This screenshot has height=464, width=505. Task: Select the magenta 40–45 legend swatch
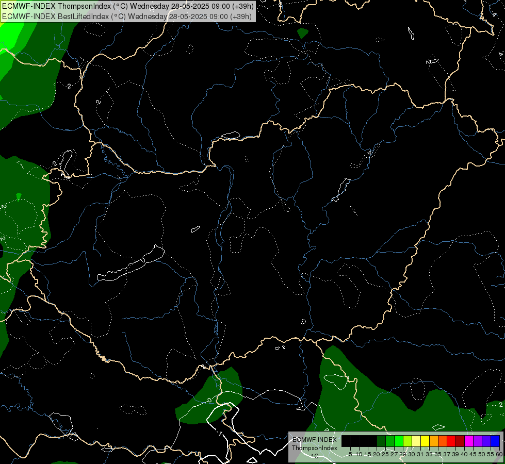coord(469,441)
